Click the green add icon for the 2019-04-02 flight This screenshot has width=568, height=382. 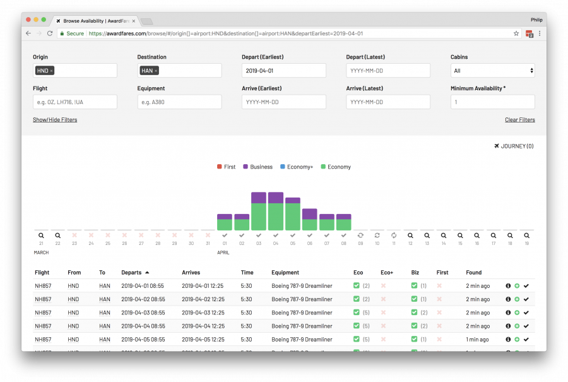[517, 299]
